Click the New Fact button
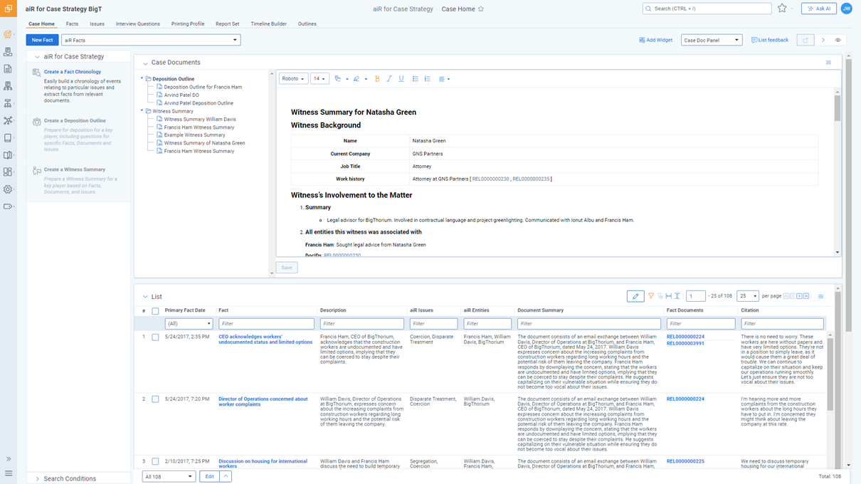Viewport: 861px width, 484px height. (42, 41)
